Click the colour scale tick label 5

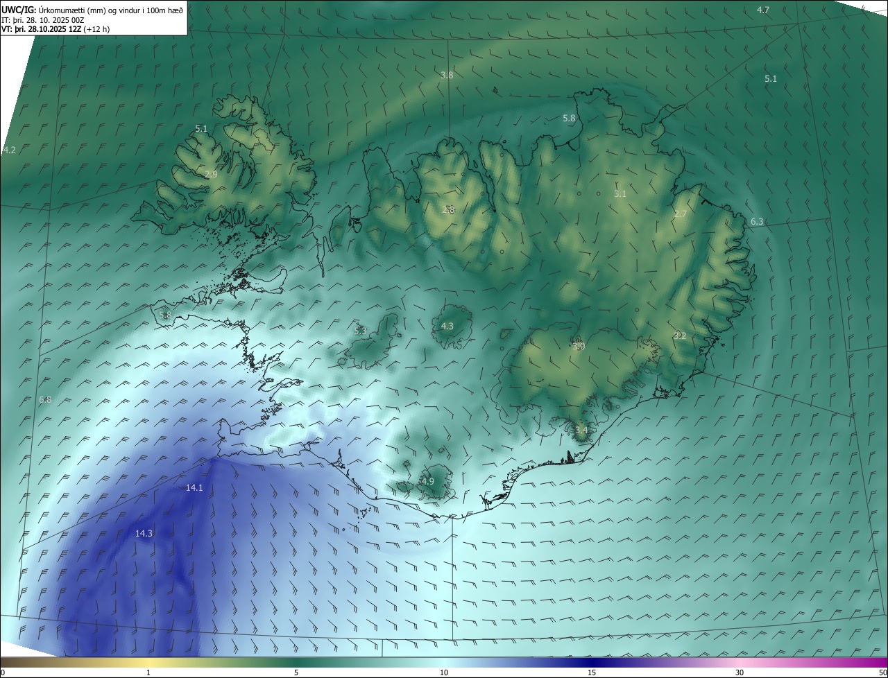click(296, 673)
